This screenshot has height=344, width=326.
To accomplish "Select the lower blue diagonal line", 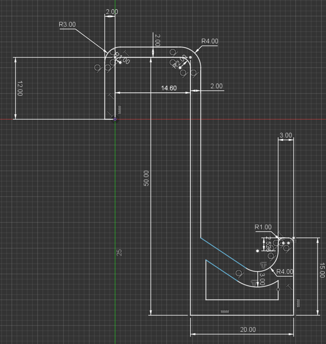I will point(222,270).
